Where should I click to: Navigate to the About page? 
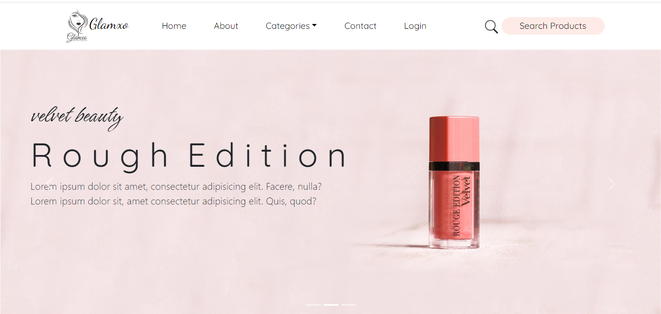pyautogui.click(x=226, y=26)
